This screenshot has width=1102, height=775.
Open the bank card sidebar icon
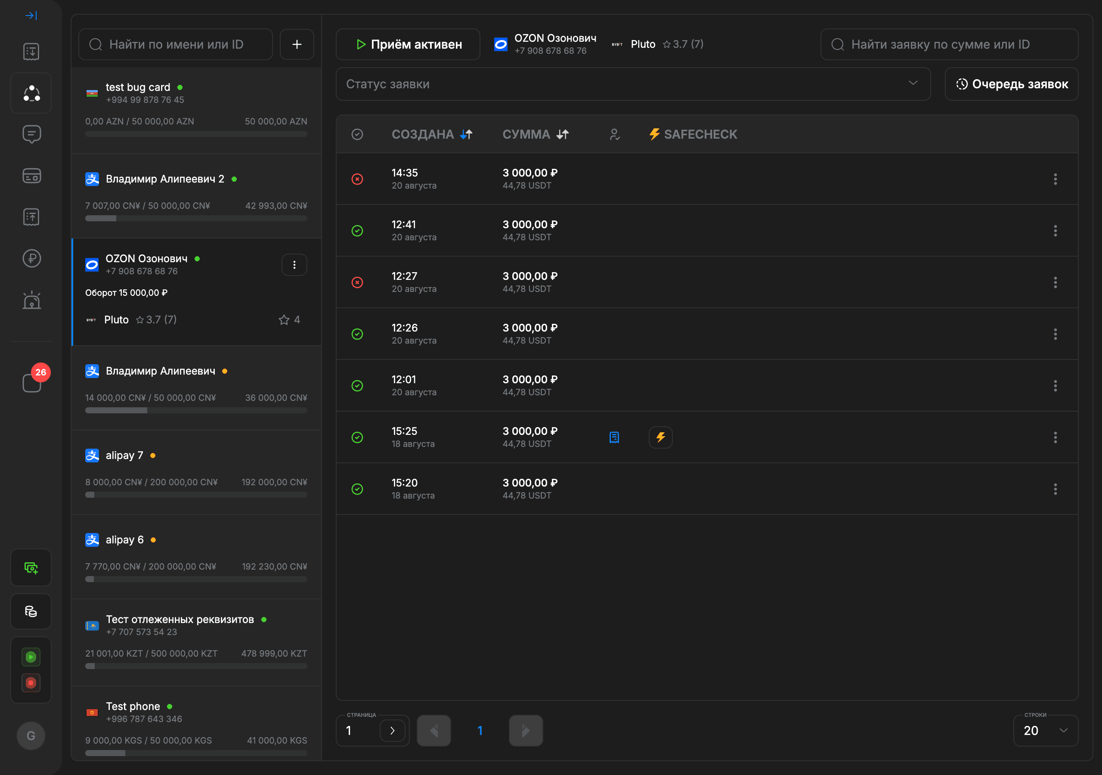[31, 176]
